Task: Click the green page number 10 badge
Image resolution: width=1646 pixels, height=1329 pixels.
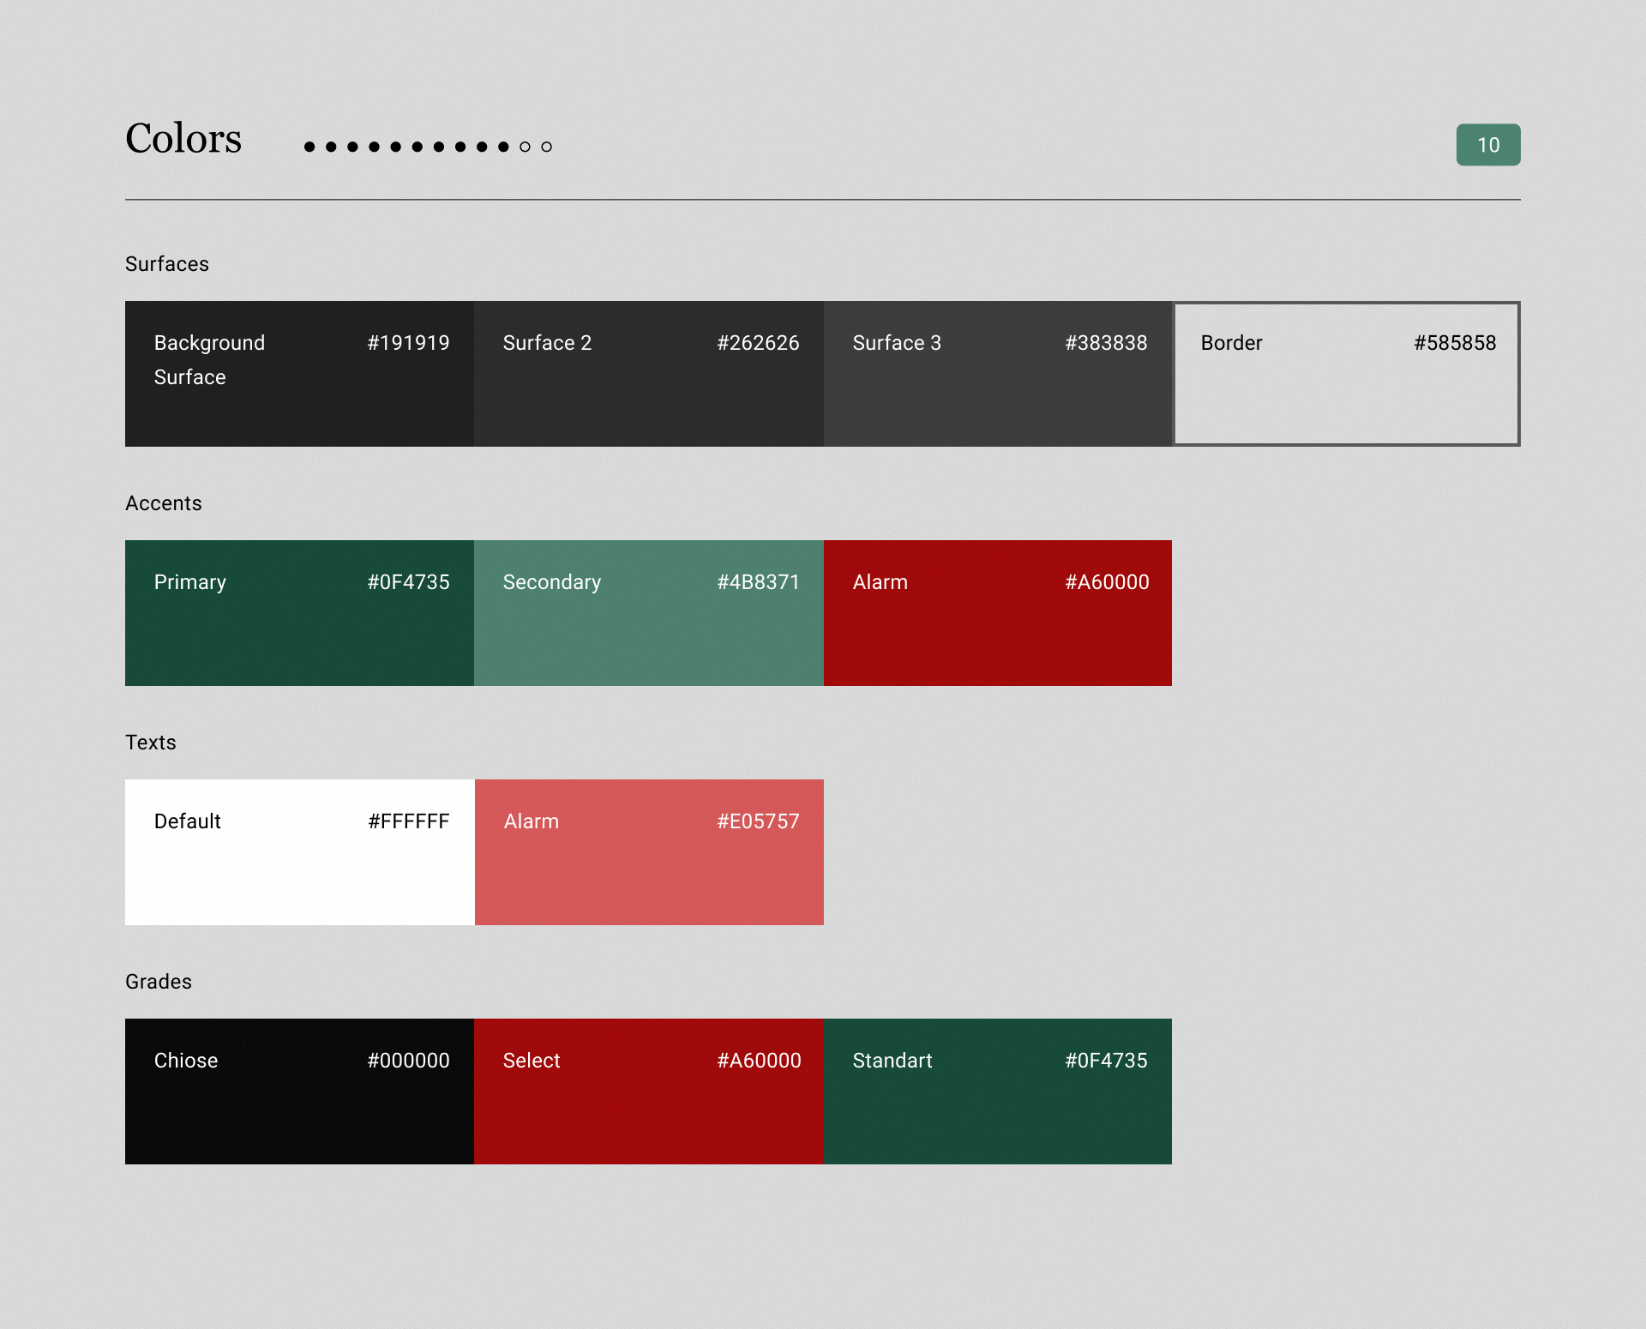Action: (1488, 145)
